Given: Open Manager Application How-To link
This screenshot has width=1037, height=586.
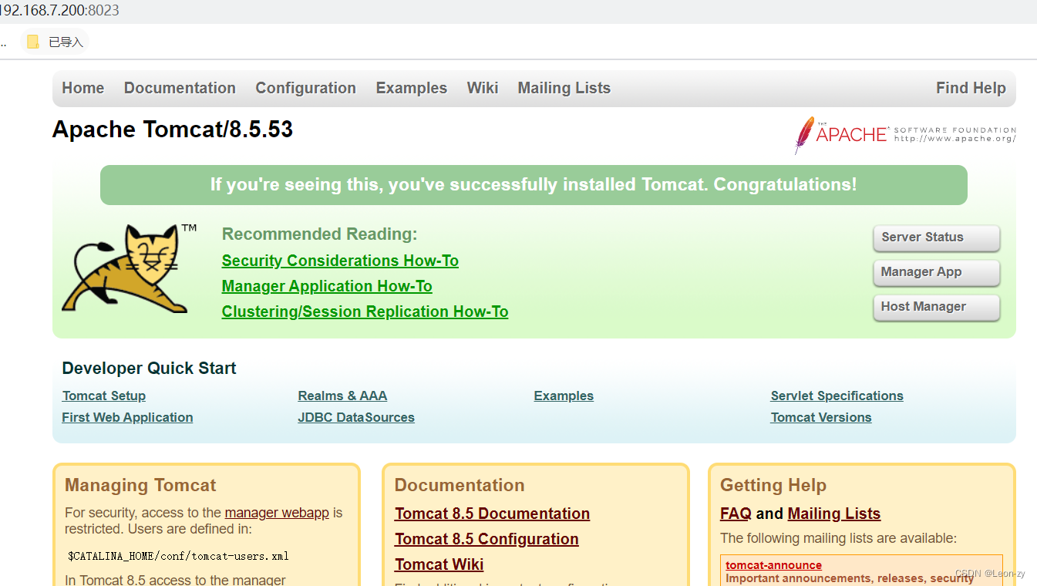Looking at the screenshot, I should pos(327,286).
